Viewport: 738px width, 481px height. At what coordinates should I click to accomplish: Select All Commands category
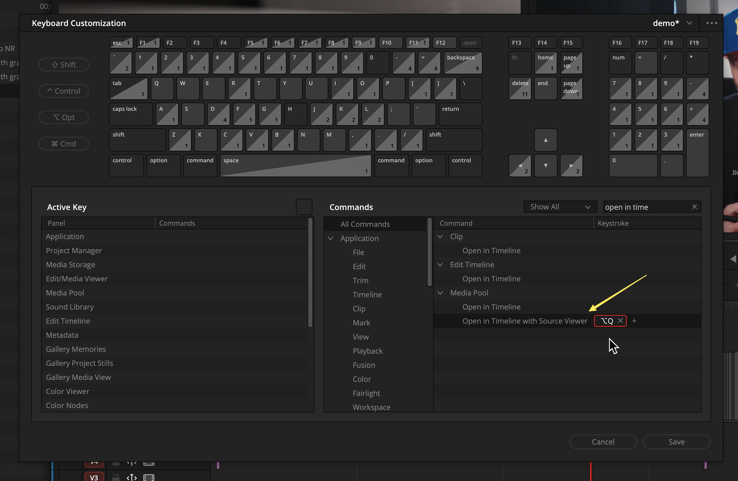pyautogui.click(x=365, y=224)
